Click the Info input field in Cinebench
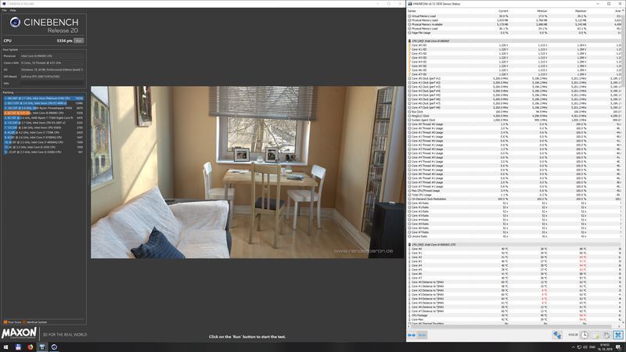The width and height of the screenshot is (626, 352). (52, 84)
